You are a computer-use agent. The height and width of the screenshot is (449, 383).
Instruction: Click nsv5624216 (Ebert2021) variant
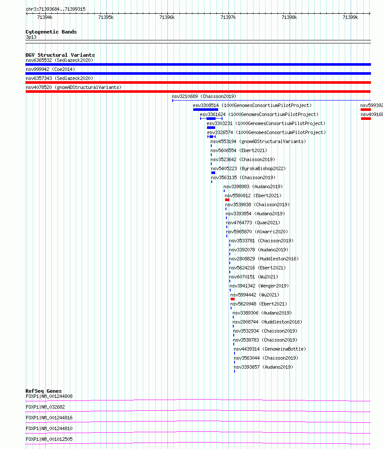[257, 268]
